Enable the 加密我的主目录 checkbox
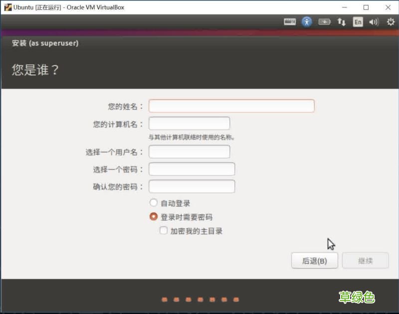The height and width of the screenshot is (314, 399). point(164,231)
